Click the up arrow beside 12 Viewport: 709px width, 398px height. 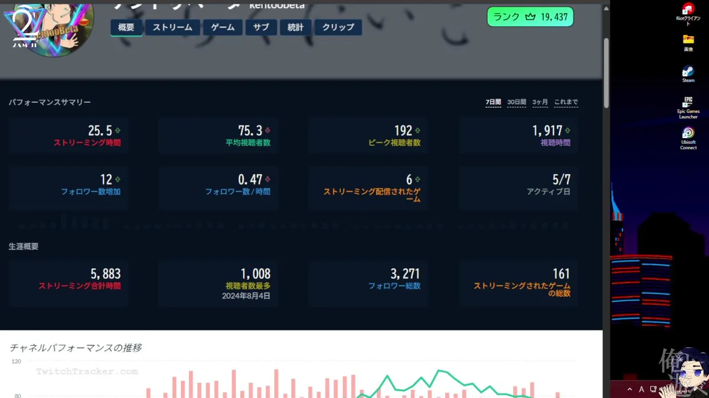click(x=117, y=180)
